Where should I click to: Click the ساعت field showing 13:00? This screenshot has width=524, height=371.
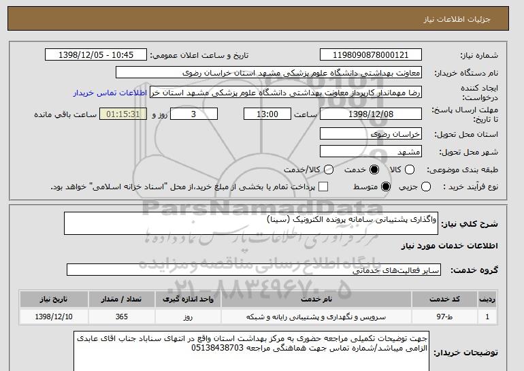(x=267, y=114)
